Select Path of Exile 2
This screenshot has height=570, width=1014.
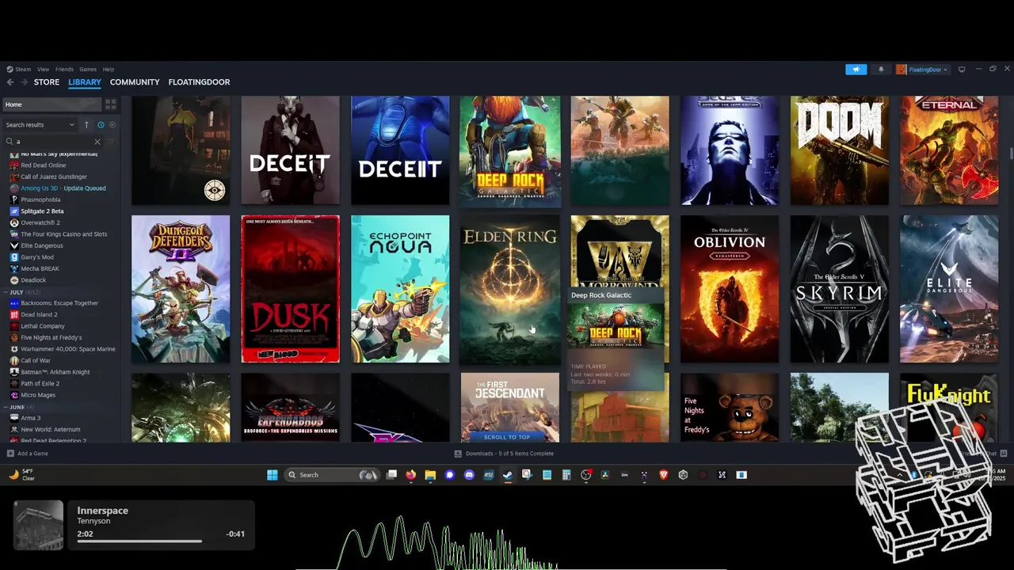(x=40, y=383)
